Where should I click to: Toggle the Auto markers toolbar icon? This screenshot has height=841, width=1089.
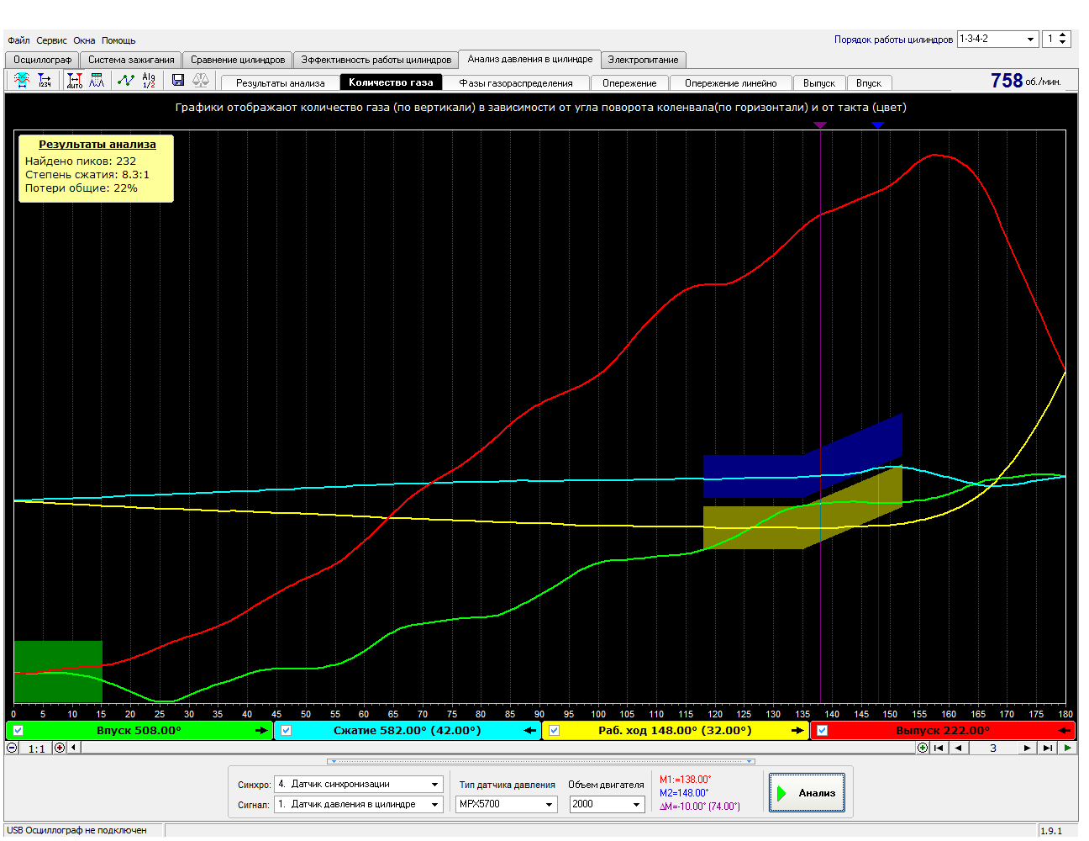click(x=75, y=80)
